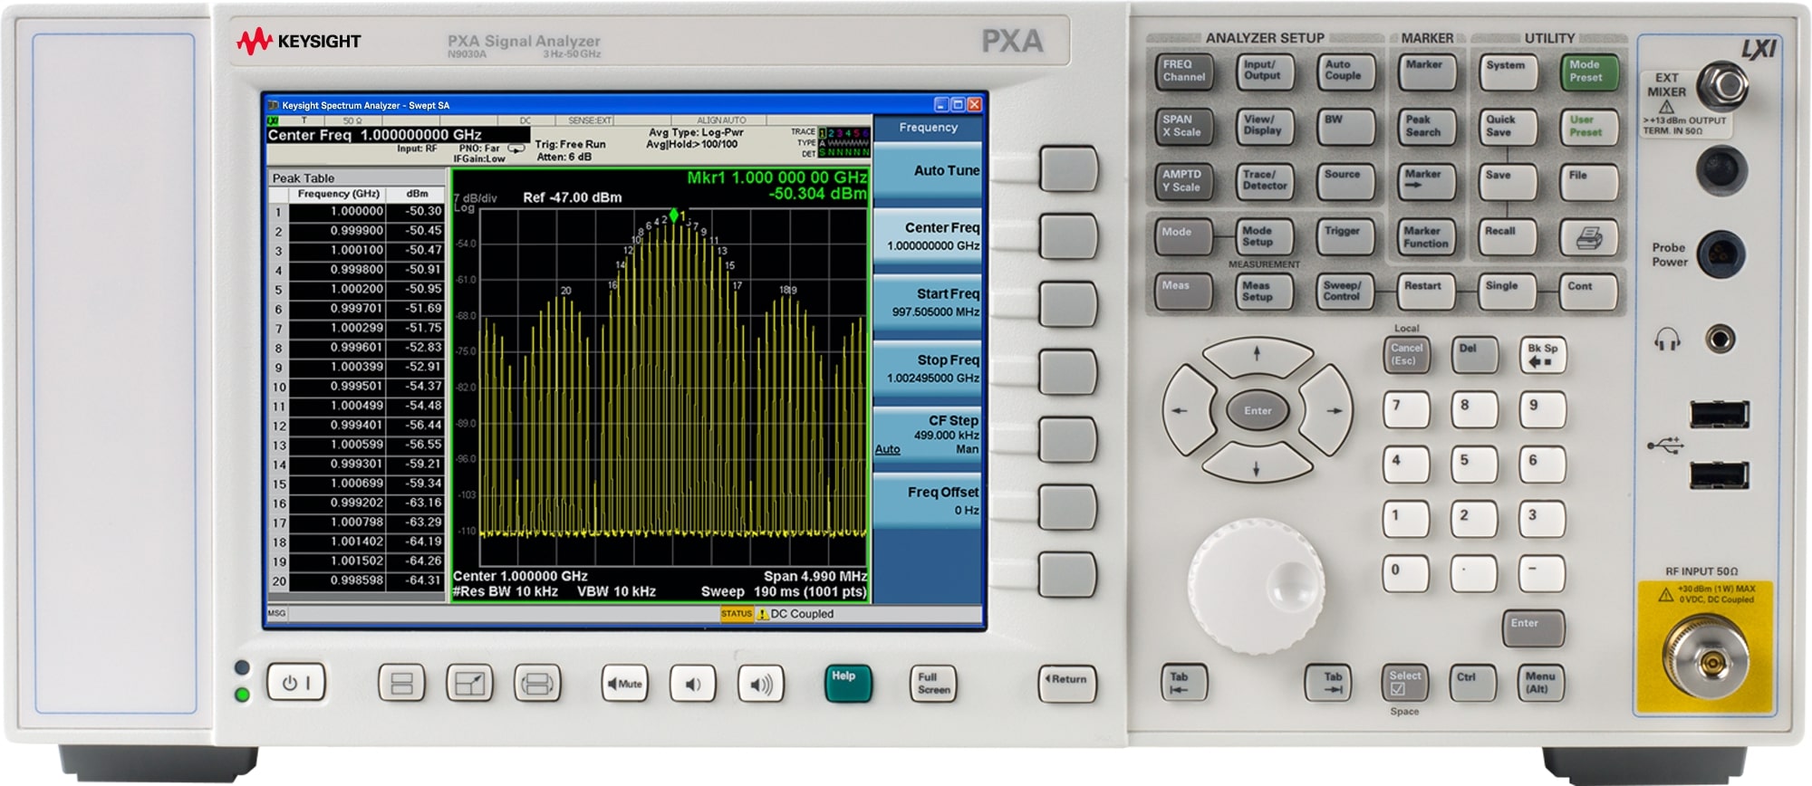
Task: Click numeric keypad key 5
Action: (x=1474, y=465)
